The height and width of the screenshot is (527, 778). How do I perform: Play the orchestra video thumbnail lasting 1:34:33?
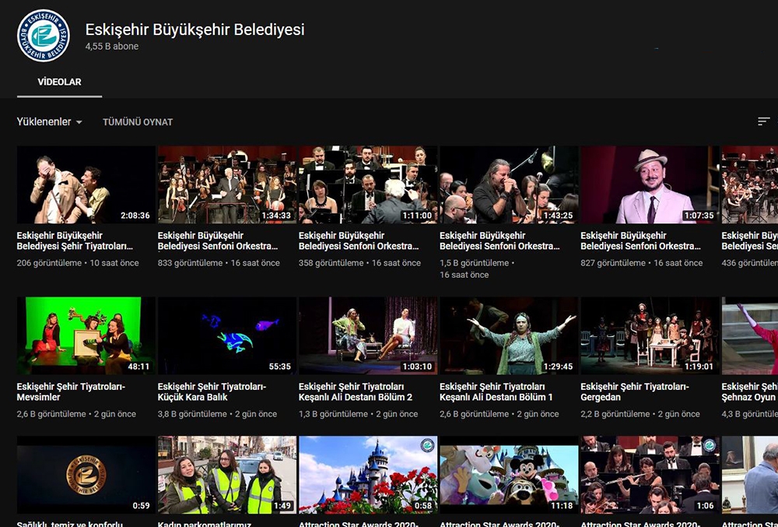coord(226,184)
